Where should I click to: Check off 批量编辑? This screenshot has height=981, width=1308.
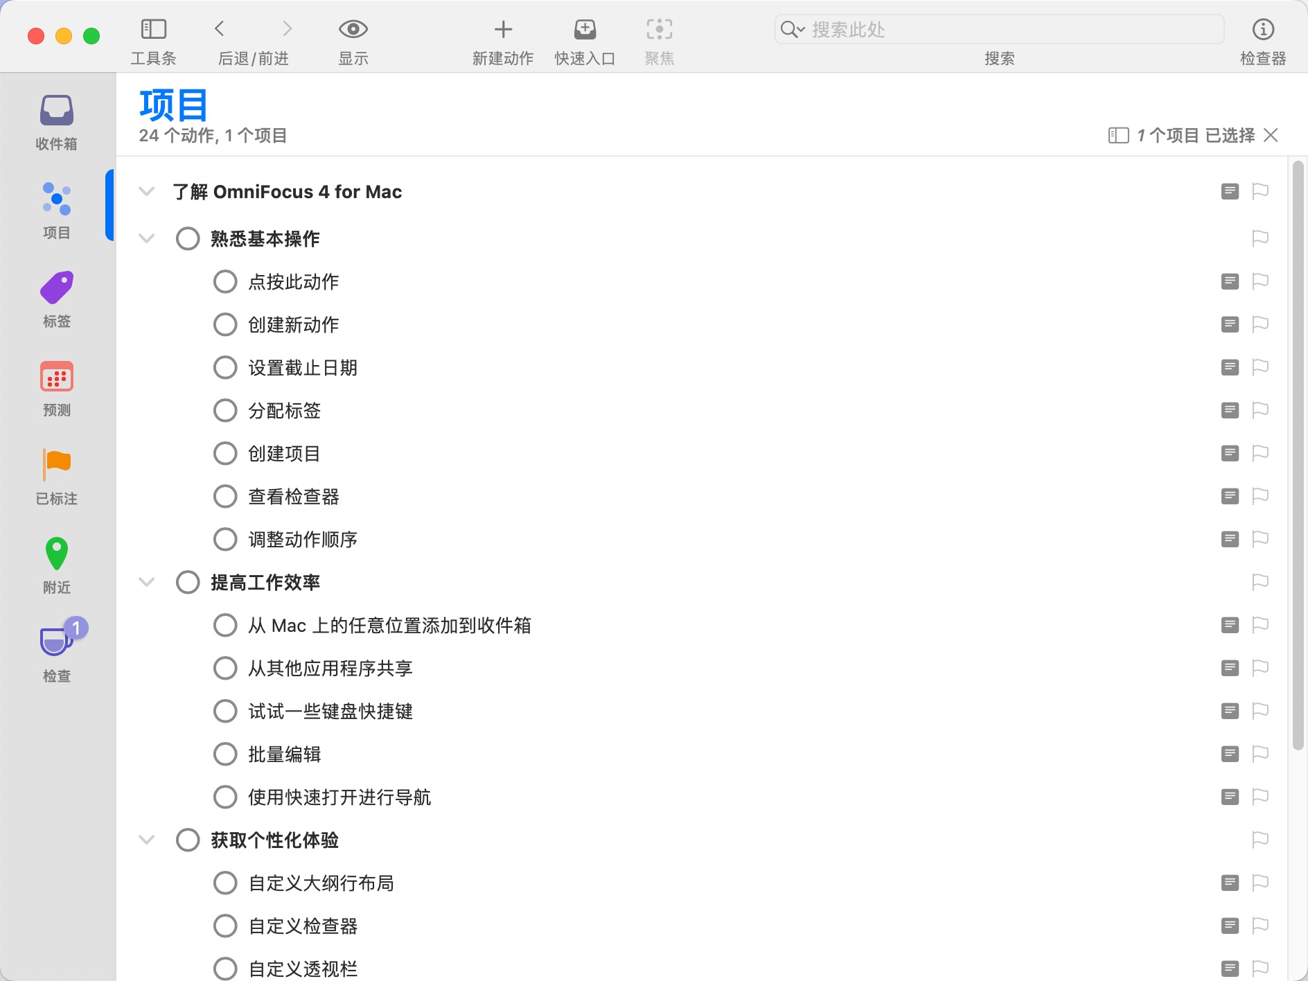pos(225,754)
